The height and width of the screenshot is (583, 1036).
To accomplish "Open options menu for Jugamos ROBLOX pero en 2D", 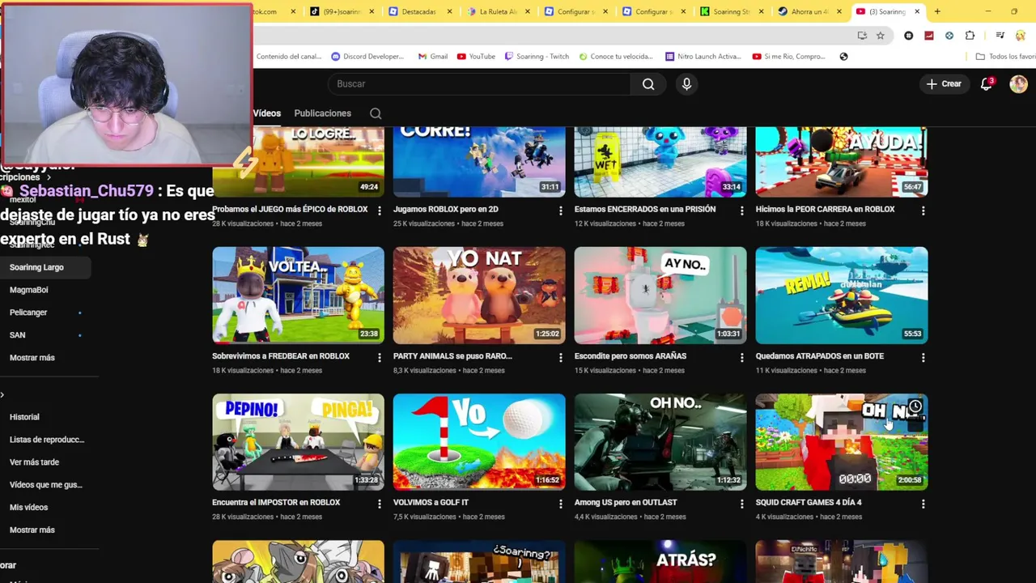I will (561, 211).
